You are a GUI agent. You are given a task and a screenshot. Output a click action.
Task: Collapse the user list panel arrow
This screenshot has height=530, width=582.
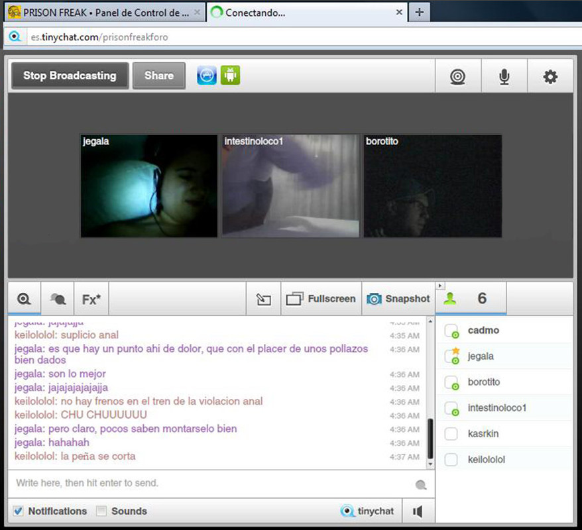(x=440, y=286)
